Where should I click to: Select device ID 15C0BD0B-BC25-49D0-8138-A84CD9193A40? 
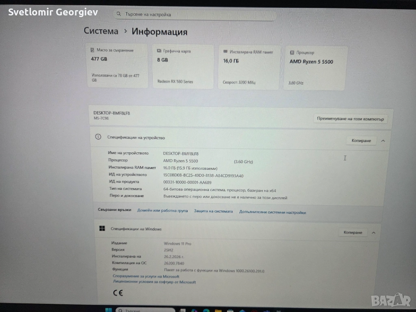[203, 175]
